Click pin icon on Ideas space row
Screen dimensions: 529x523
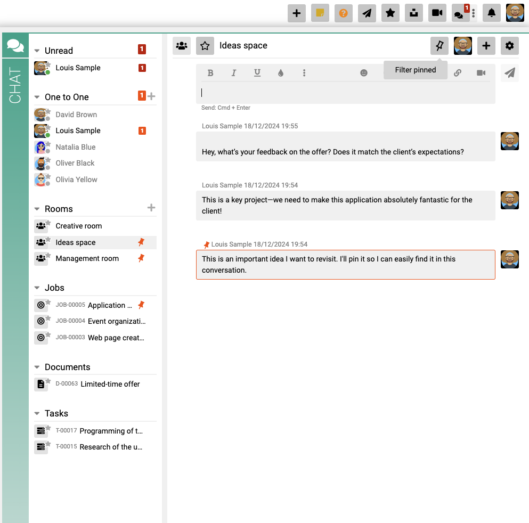point(141,242)
